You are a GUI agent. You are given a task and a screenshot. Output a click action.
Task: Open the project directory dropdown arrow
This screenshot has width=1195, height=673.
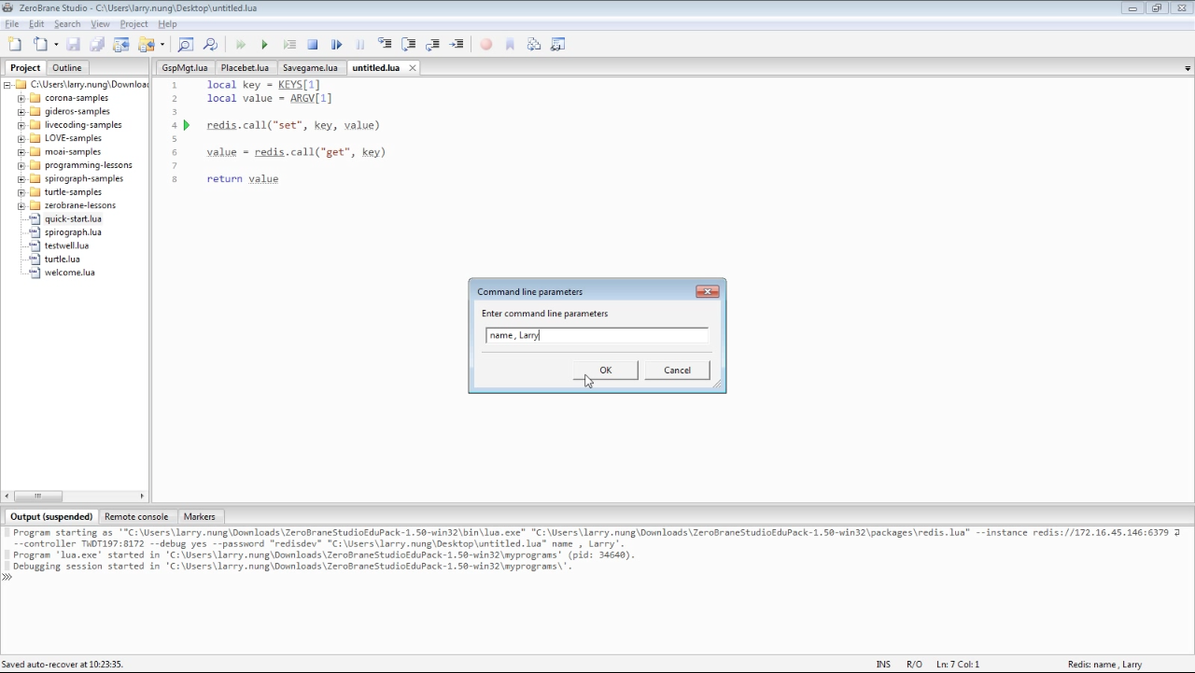point(162,45)
